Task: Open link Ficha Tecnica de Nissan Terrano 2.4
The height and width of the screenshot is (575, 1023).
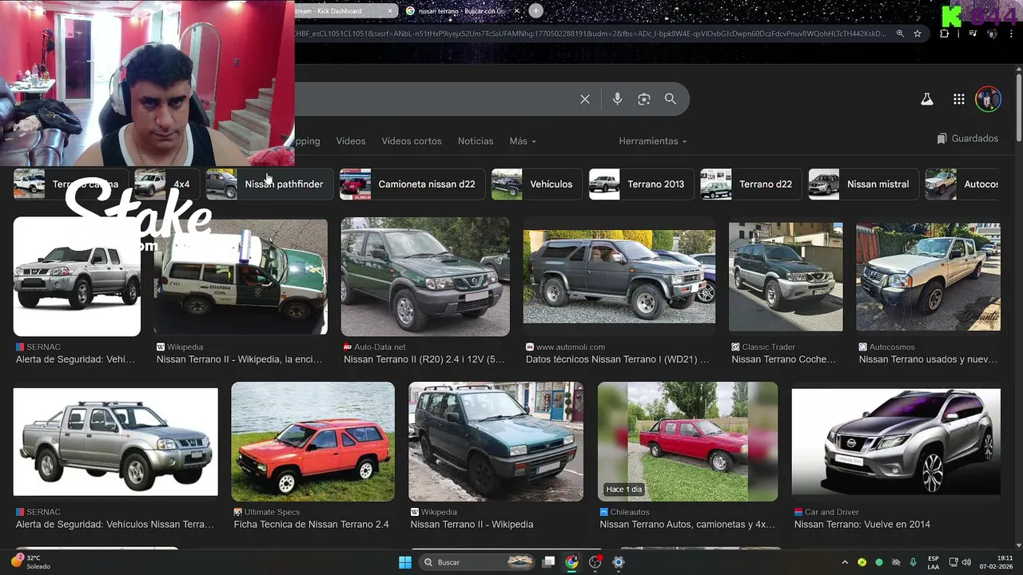Action: 312,524
